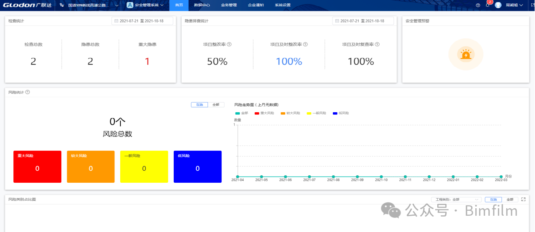Open the 隐患排查统计 date range picker
Screen dimensions: 535x232
tap(363, 21)
